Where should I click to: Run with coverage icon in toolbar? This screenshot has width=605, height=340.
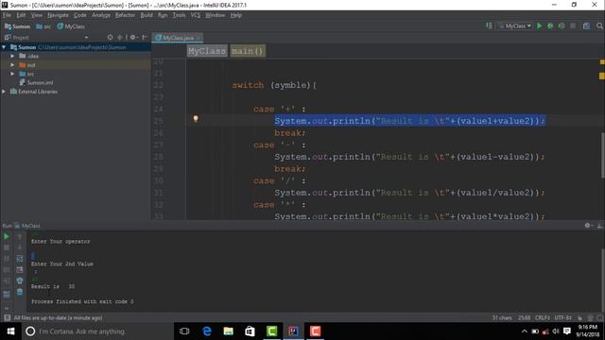562,25
